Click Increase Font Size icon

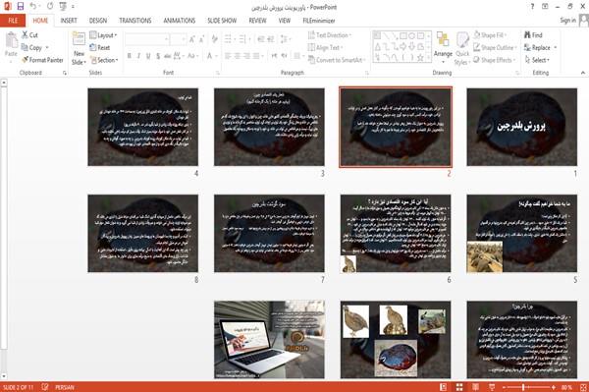[192, 39]
